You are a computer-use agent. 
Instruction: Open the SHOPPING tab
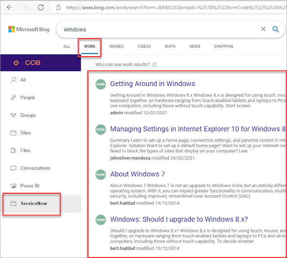coord(224,46)
